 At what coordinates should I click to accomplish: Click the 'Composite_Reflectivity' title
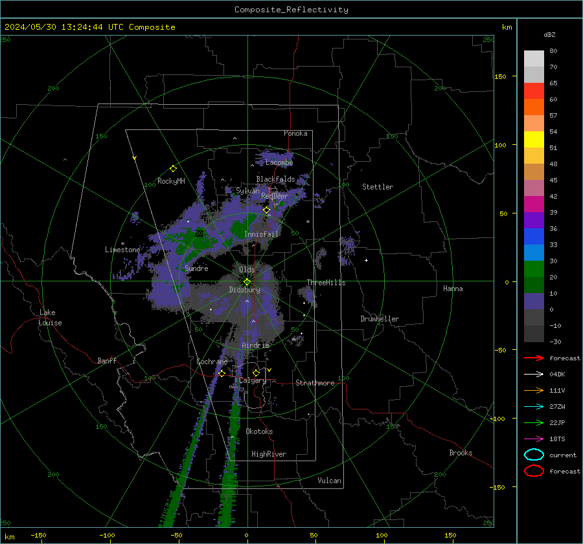(291, 10)
